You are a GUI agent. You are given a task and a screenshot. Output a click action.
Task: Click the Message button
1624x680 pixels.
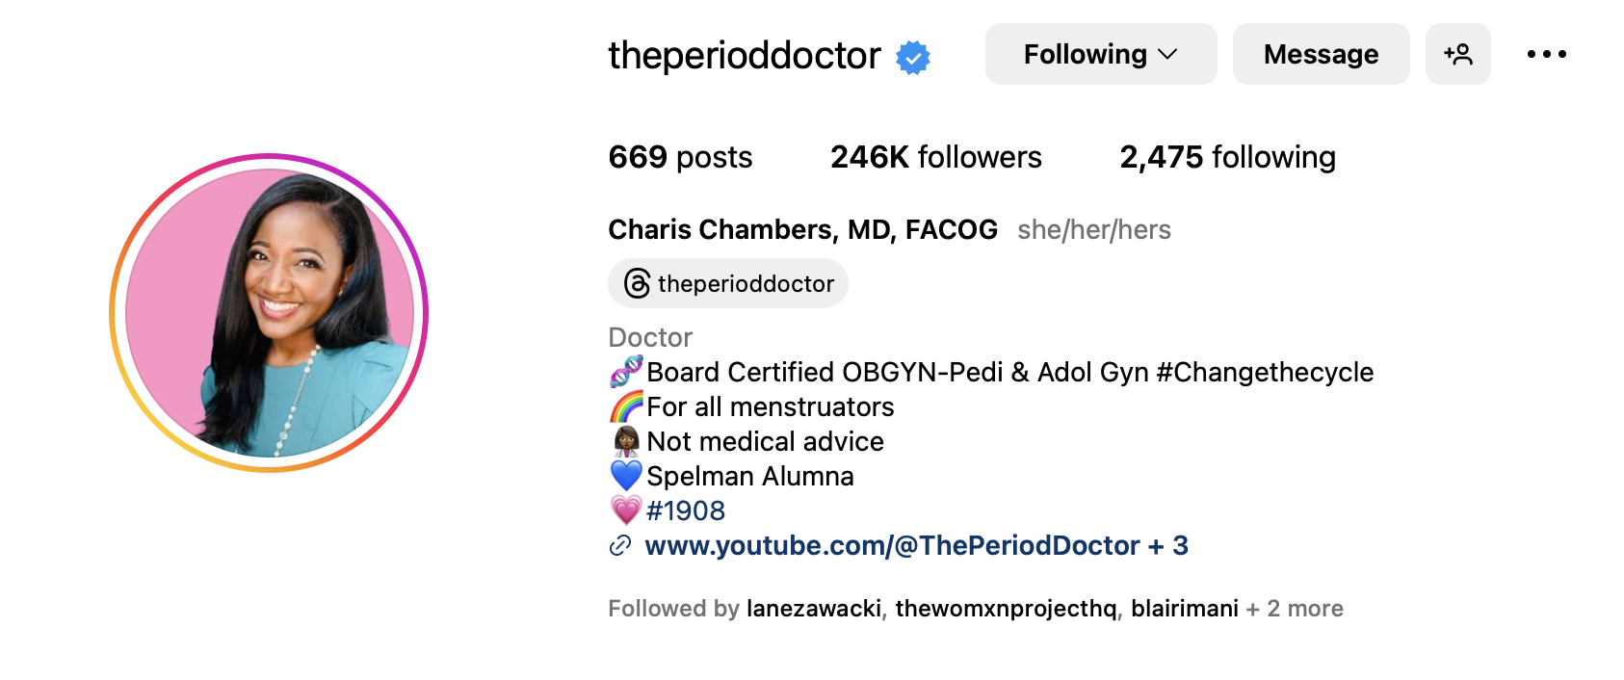[1321, 55]
